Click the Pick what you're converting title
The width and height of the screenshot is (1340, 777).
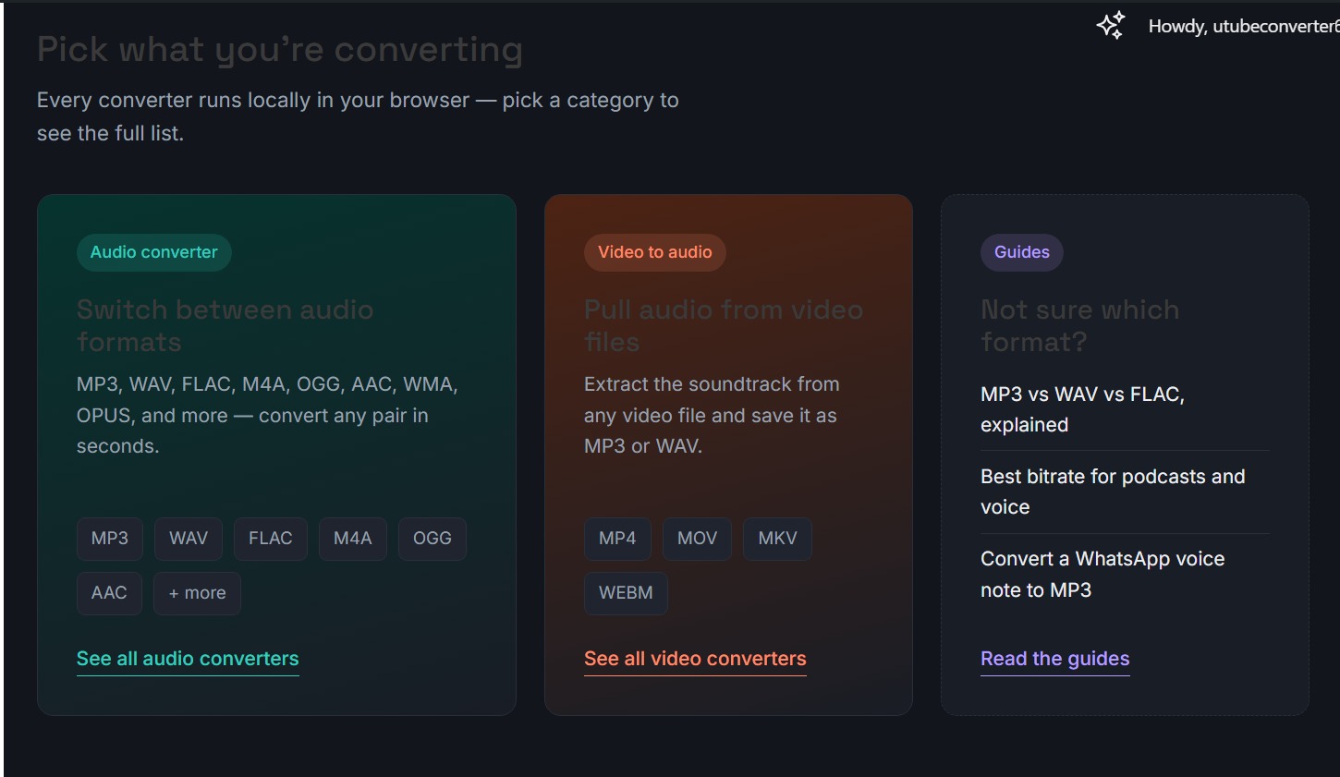click(280, 49)
